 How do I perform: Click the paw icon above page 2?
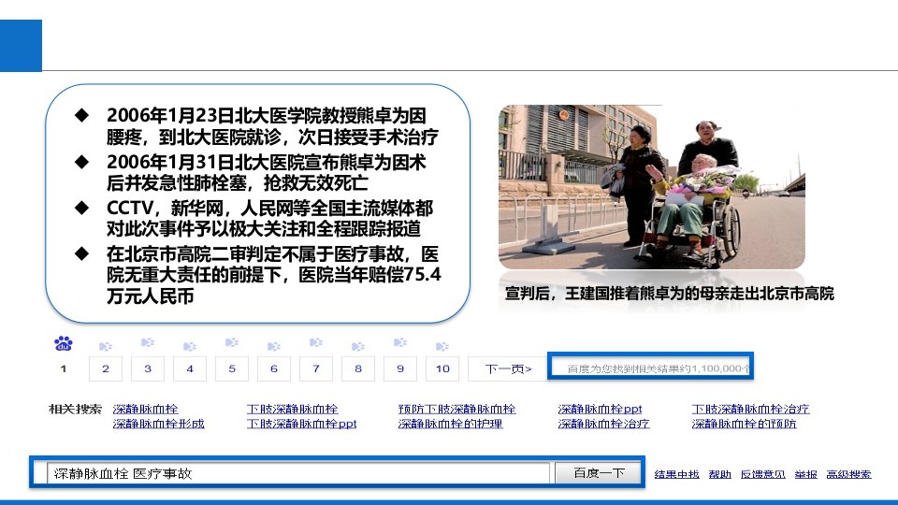pos(106,346)
